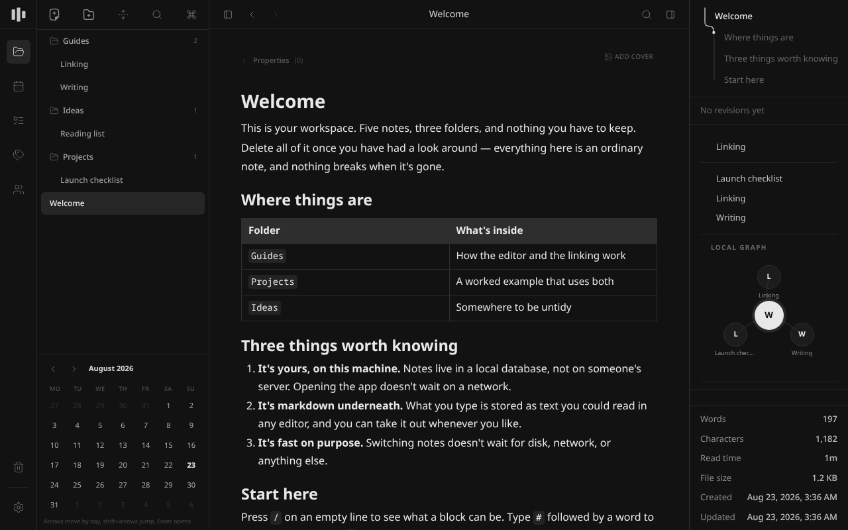
Task: Create a new folder with the folder-plus icon
Action: pos(89,15)
